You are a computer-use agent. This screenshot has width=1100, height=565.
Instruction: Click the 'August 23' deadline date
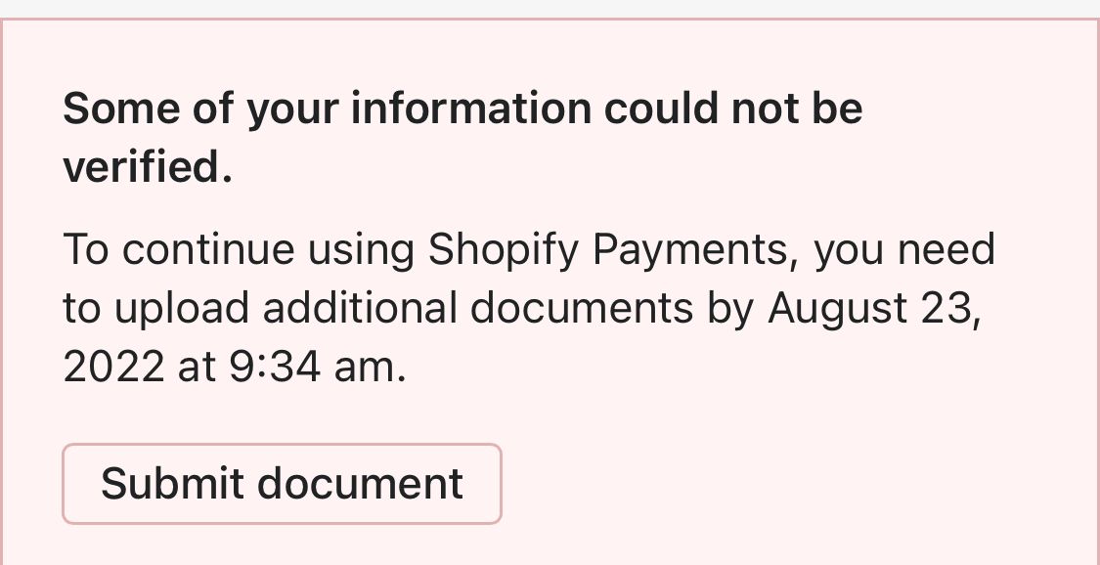(871, 309)
